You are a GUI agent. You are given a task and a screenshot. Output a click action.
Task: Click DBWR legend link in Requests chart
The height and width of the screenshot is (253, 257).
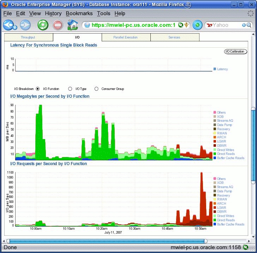(222, 212)
